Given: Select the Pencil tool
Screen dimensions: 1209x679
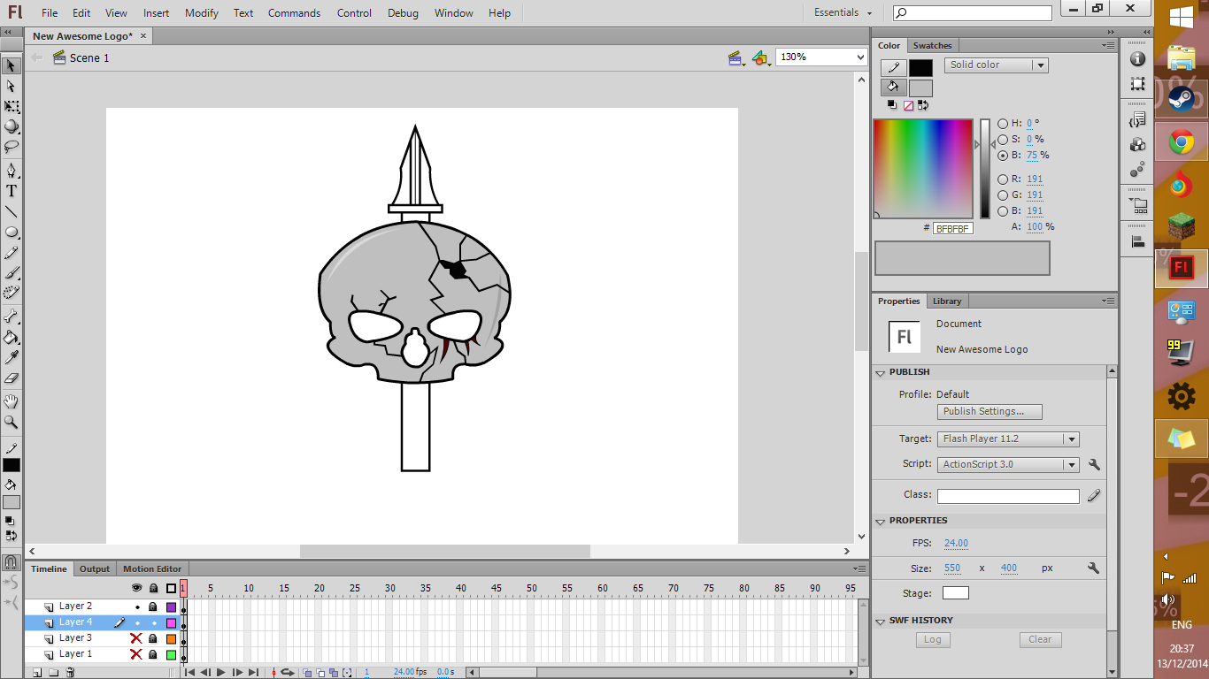Looking at the screenshot, I should (12, 252).
